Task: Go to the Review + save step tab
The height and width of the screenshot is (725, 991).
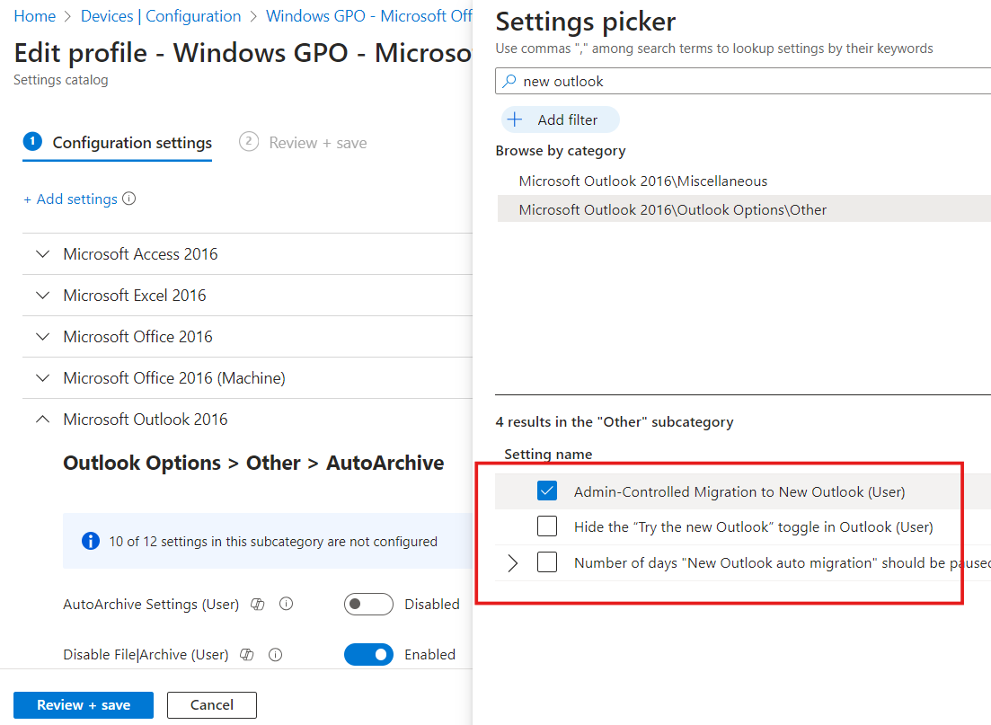Action: (303, 143)
